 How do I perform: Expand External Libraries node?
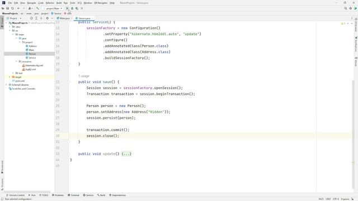[x=6, y=85]
